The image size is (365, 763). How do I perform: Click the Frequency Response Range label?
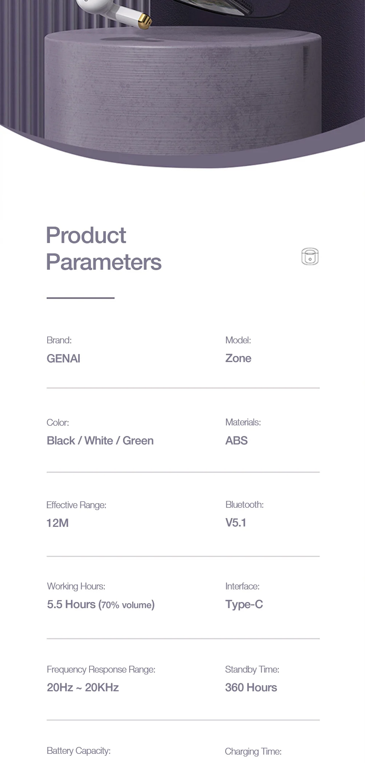coord(101,670)
